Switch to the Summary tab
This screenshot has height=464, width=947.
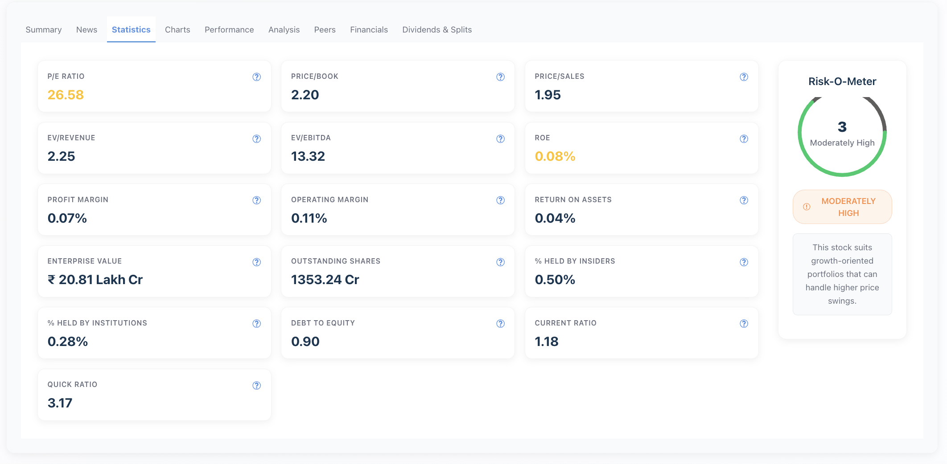[x=44, y=30]
